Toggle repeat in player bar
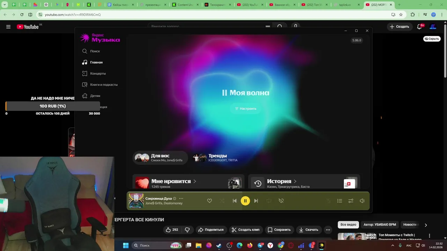The image size is (447, 251). coord(269,201)
